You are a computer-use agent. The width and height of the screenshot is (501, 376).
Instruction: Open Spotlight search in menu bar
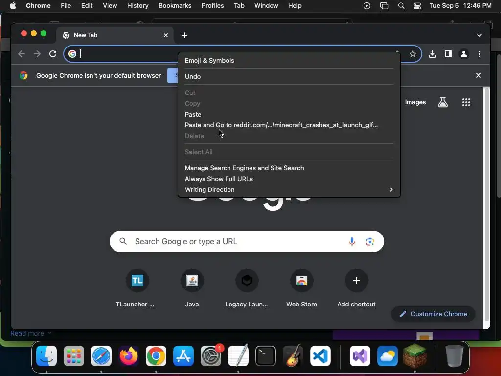coord(401,6)
